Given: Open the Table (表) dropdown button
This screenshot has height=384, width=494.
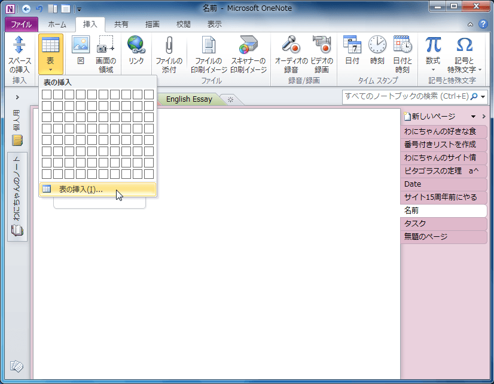Looking at the screenshot, I should coord(51,54).
